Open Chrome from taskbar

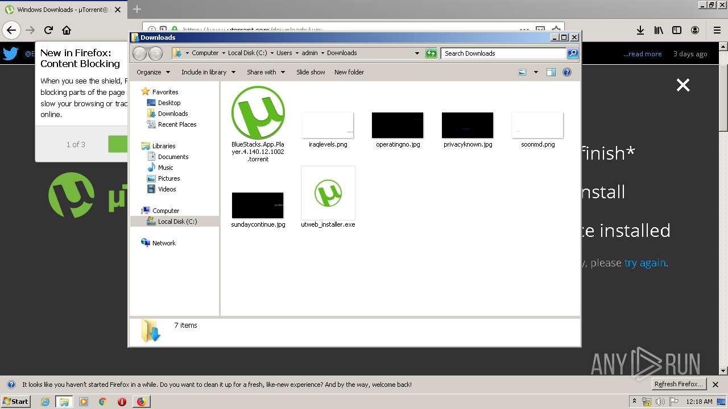[103, 402]
